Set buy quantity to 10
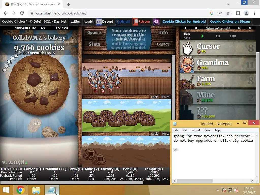 218,36
